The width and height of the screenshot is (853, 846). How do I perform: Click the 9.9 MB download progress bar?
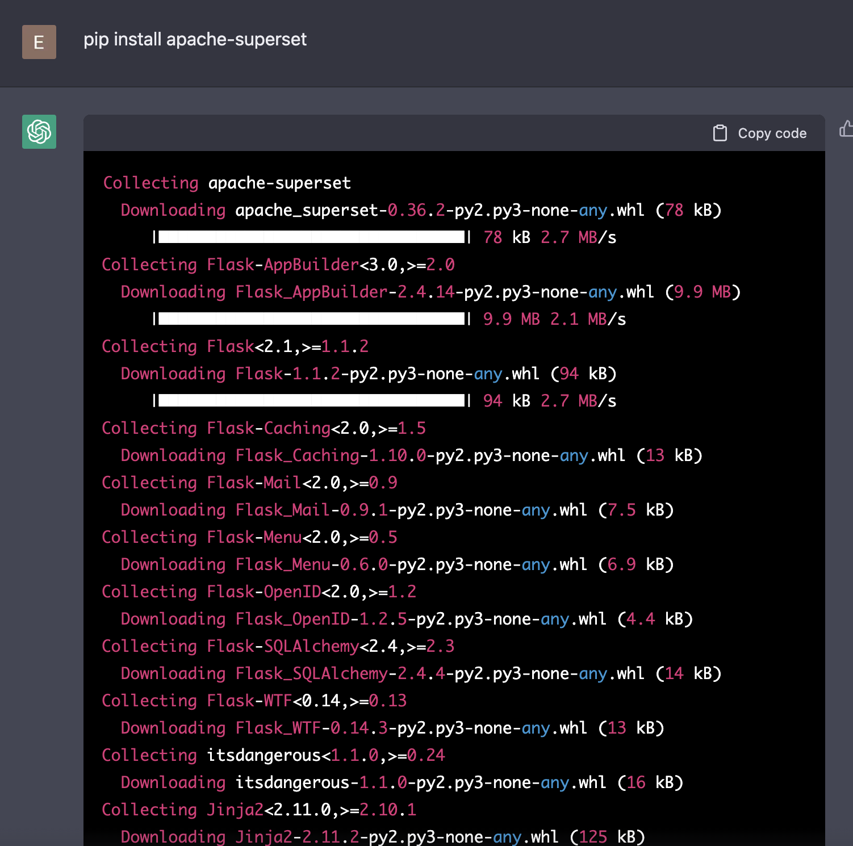pos(311,319)
